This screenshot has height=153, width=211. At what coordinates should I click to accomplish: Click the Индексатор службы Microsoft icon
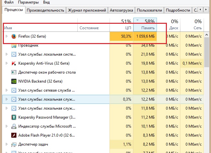tap(14, 126)
